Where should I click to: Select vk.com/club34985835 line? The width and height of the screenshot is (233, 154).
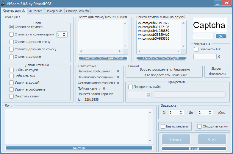point(154,38)
